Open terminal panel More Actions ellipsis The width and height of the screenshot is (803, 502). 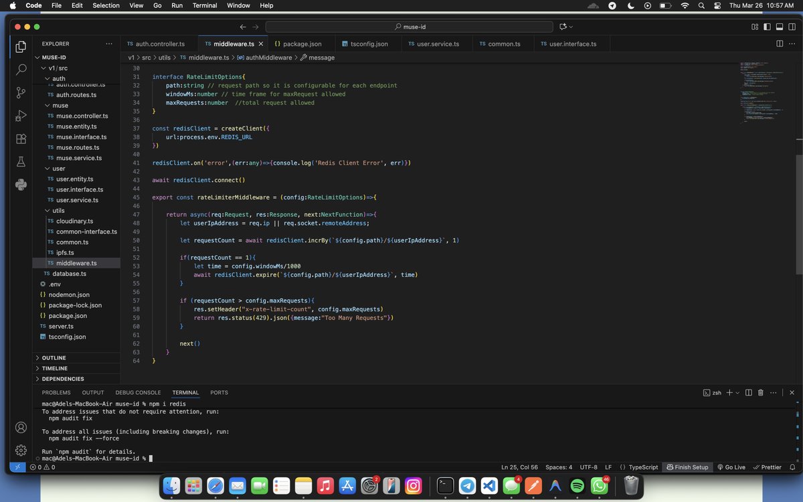(774, 393)
